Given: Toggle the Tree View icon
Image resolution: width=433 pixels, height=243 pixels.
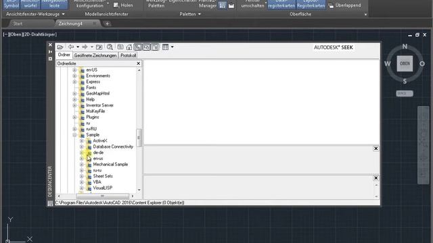Looking at the screenshot, I should [x=138, y=47].
